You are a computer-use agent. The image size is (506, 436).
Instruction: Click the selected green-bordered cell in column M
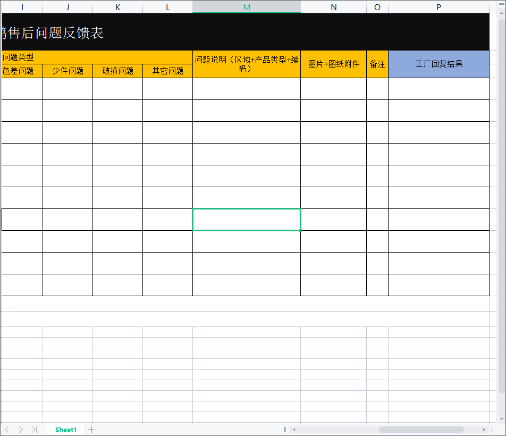(x=247, y=220)
